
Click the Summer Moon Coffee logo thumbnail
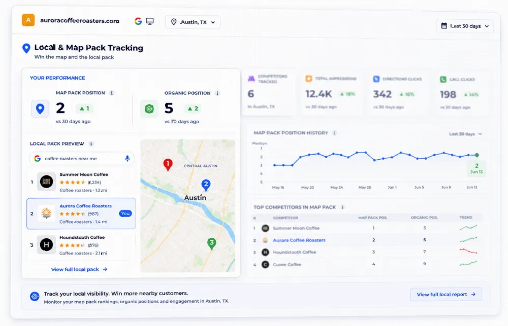[x=46, y=182]
